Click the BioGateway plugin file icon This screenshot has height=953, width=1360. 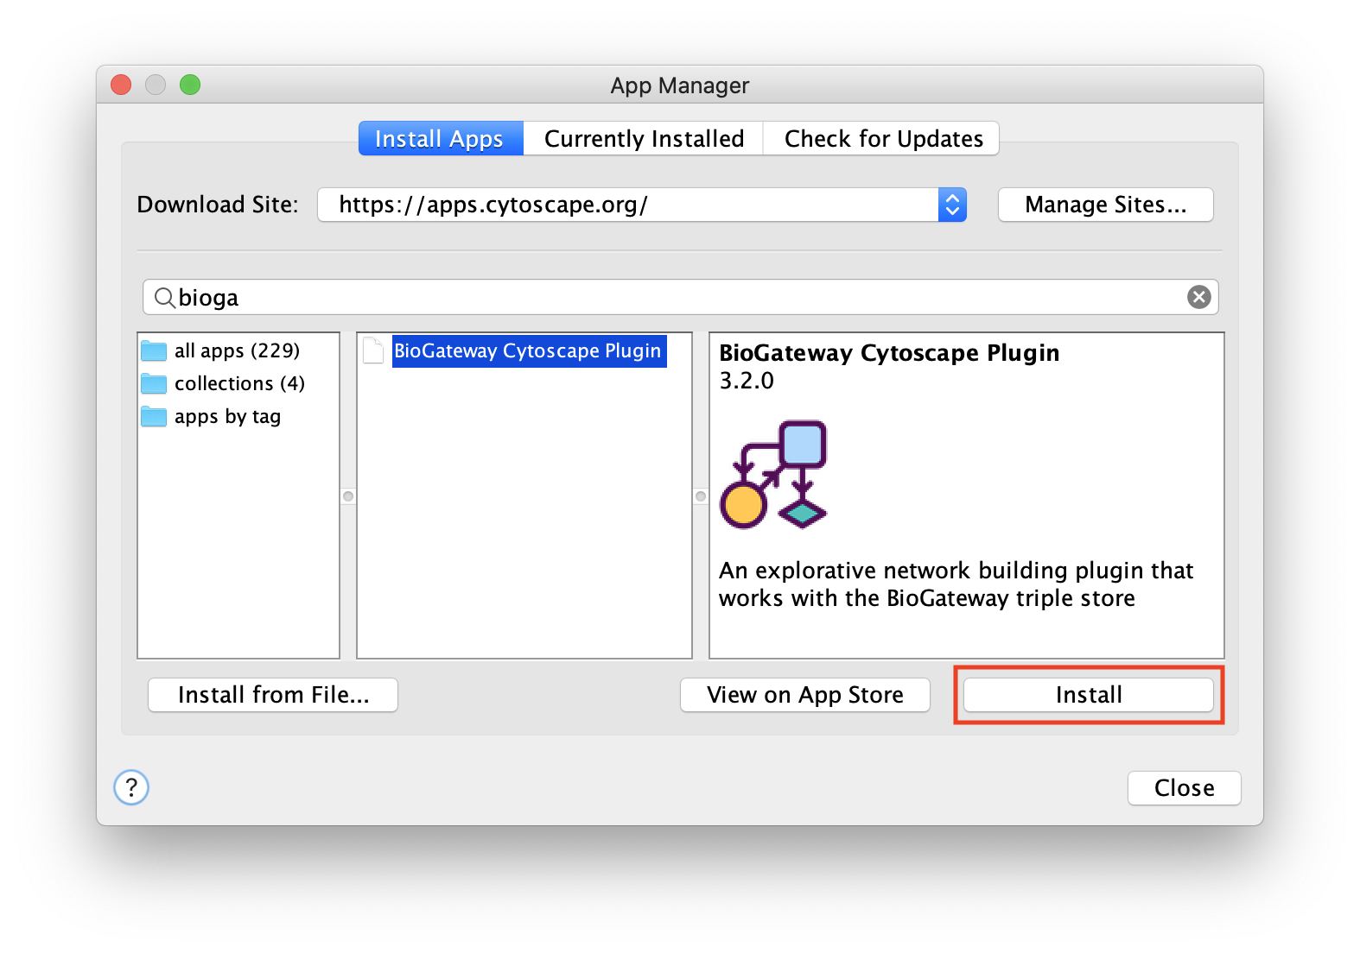click(x=373, y=350)
